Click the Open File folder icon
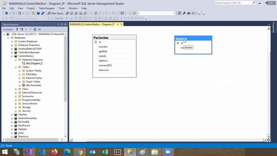 [34, 13]
